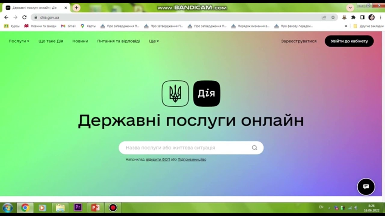This screenshot has width=385, height=216.
Task: Open the tab search dropdown arrow
Action: point(350,8)
